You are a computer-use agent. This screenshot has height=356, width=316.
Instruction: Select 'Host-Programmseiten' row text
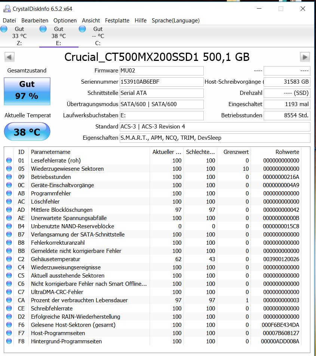[x=58, y=333]
